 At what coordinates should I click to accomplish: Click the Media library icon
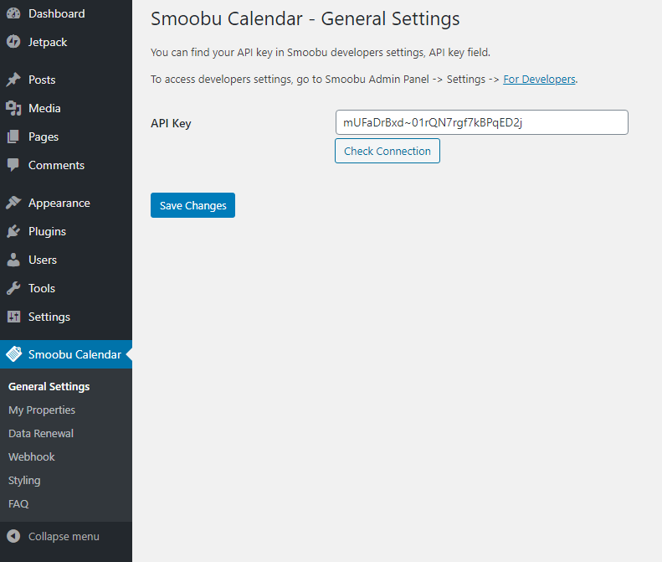[13, 108]
